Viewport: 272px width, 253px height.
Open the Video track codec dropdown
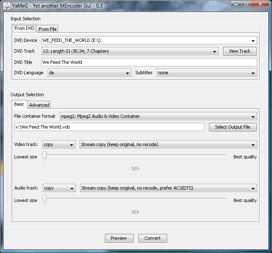click(x=58, y=145)
